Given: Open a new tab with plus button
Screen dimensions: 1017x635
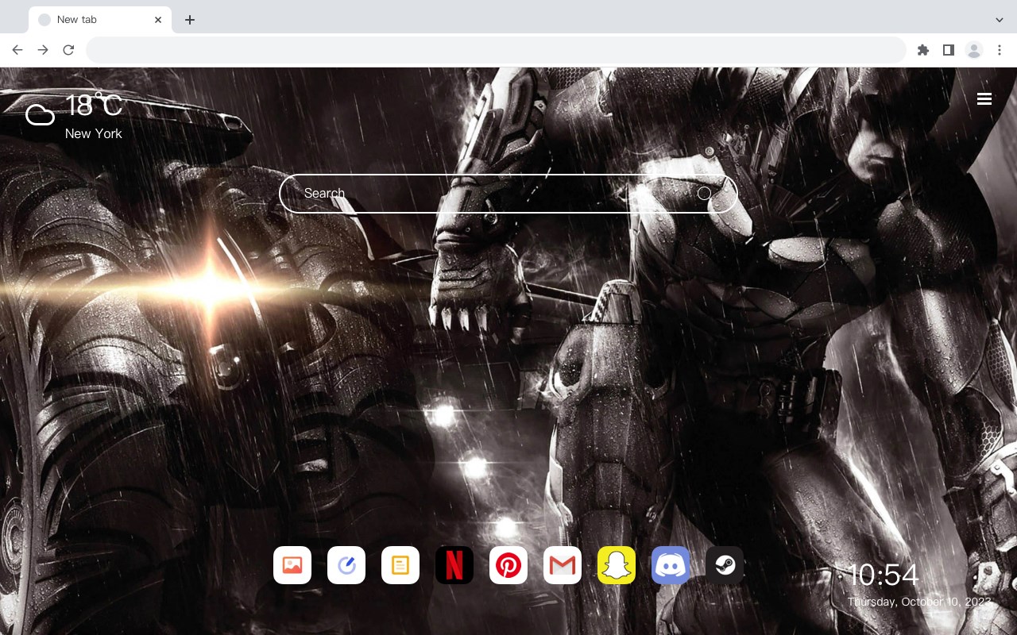Looking at the screenshot, I should pos(189,20).
